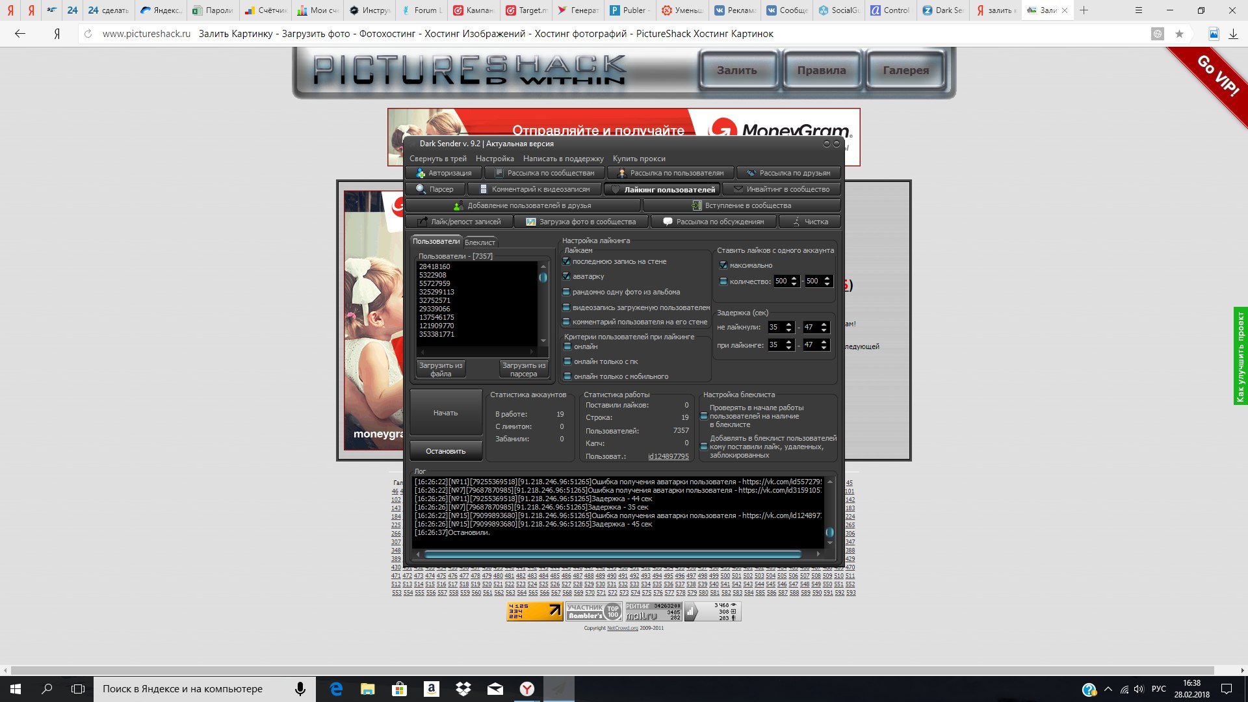
Task: Switch to the 'Пользователи' tab
Action: tap(436, 241)
